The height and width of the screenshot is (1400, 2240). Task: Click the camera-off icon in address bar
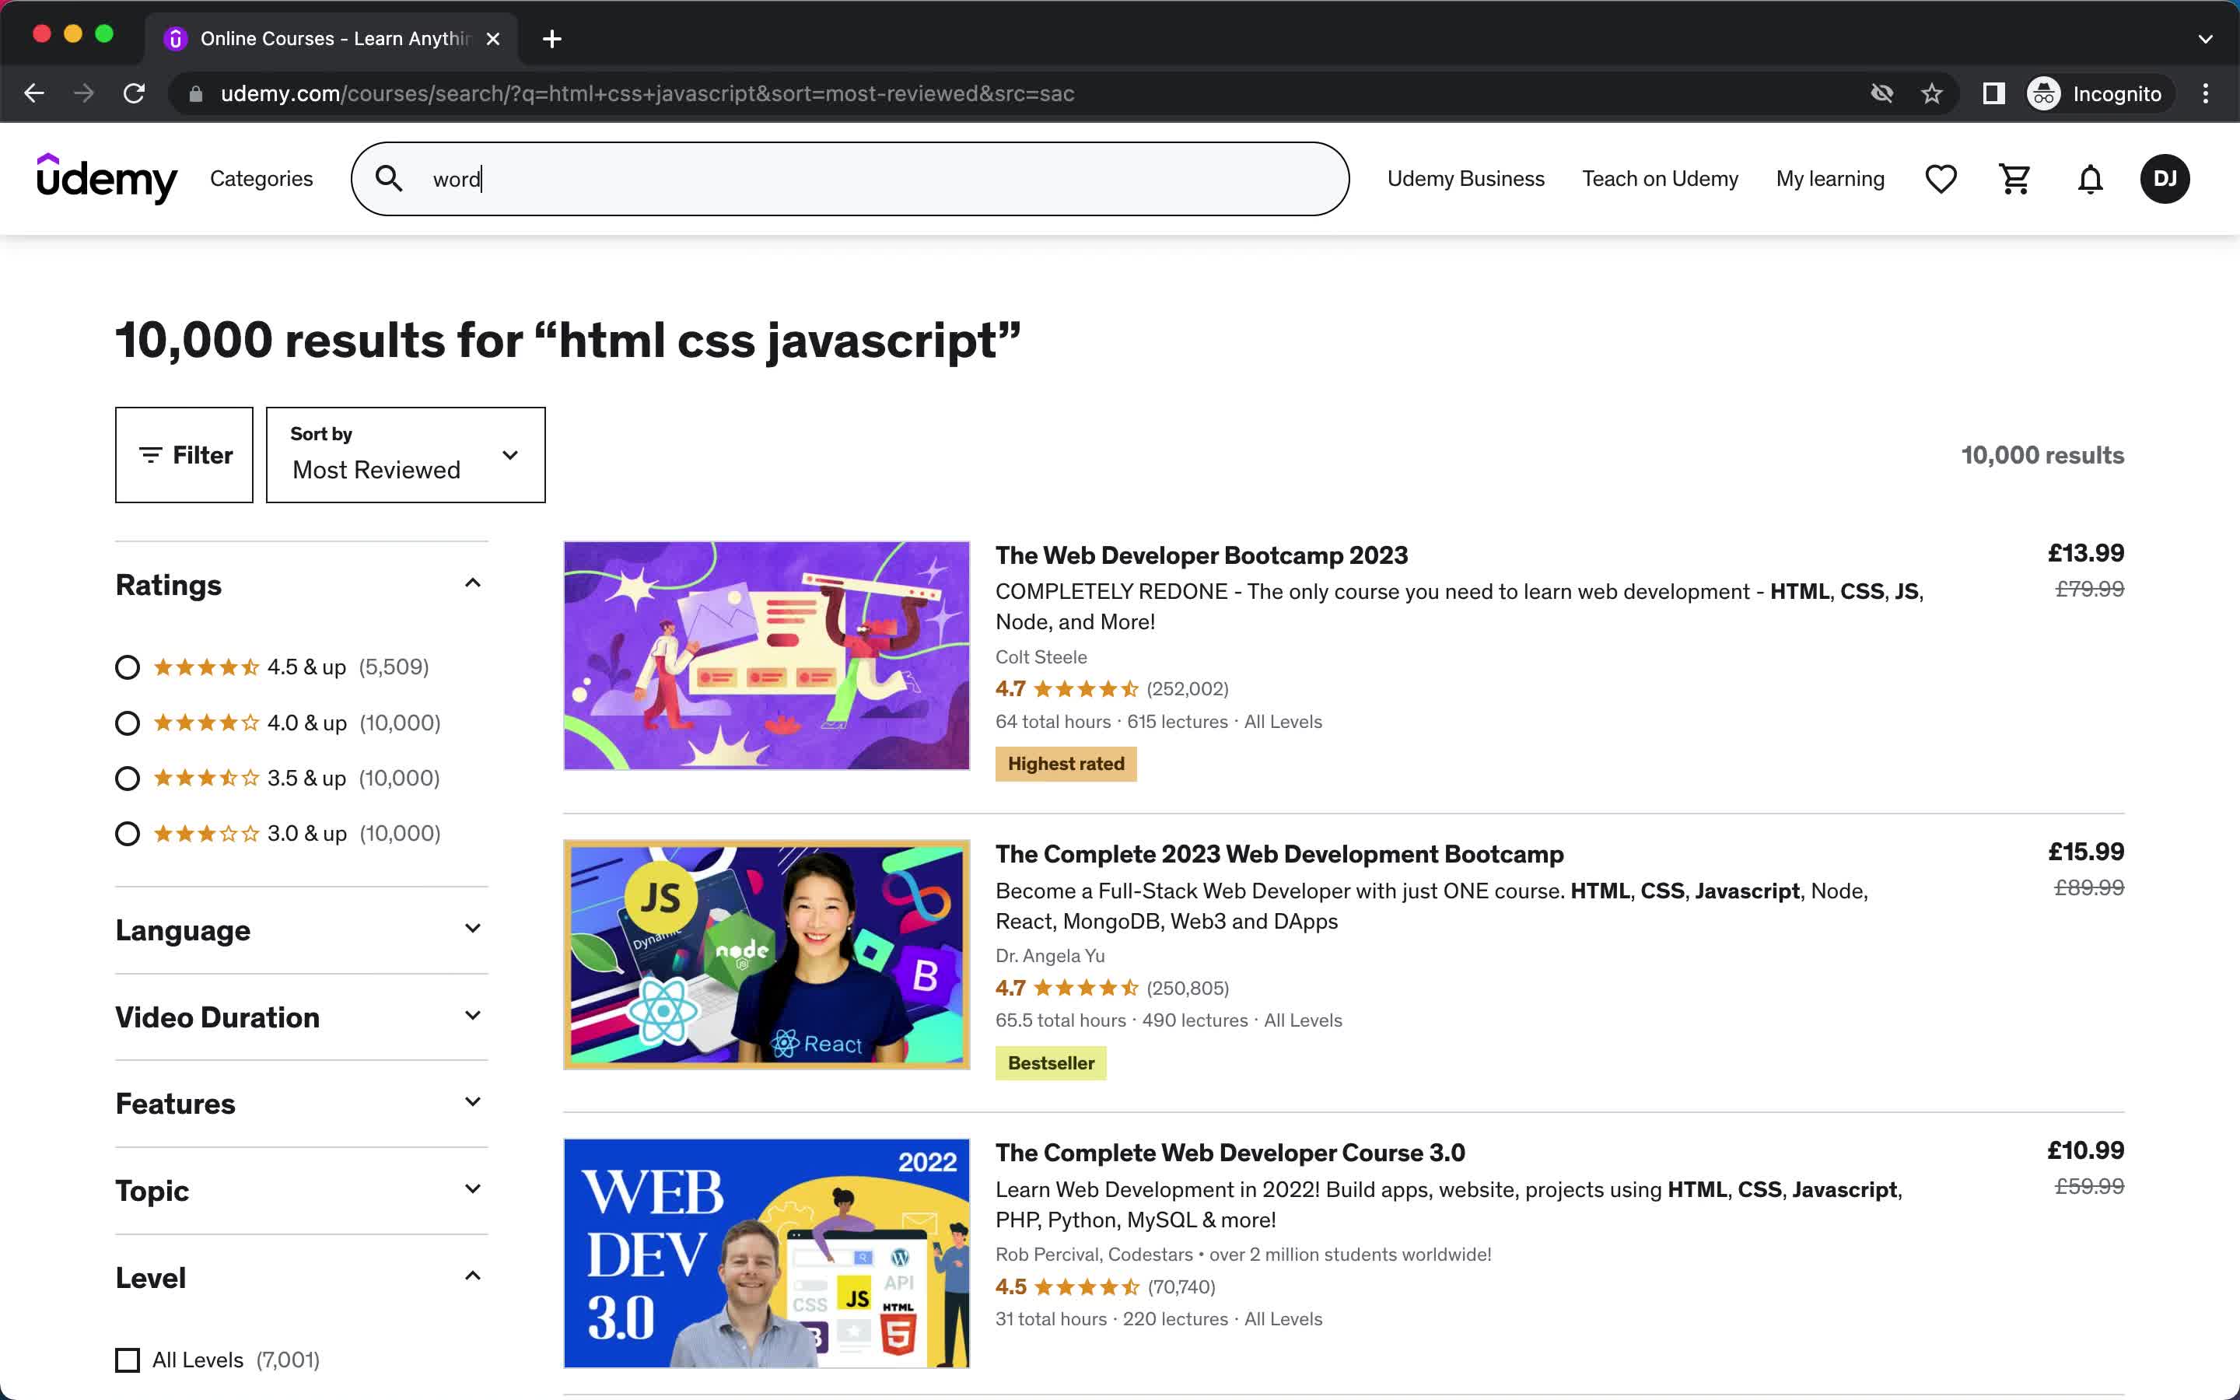tap(1881, 92)
